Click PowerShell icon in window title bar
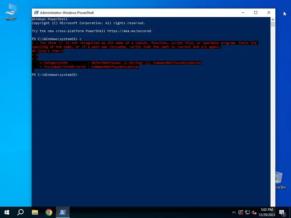The width and height of the screenshot is (291, 218). point(36,12)
